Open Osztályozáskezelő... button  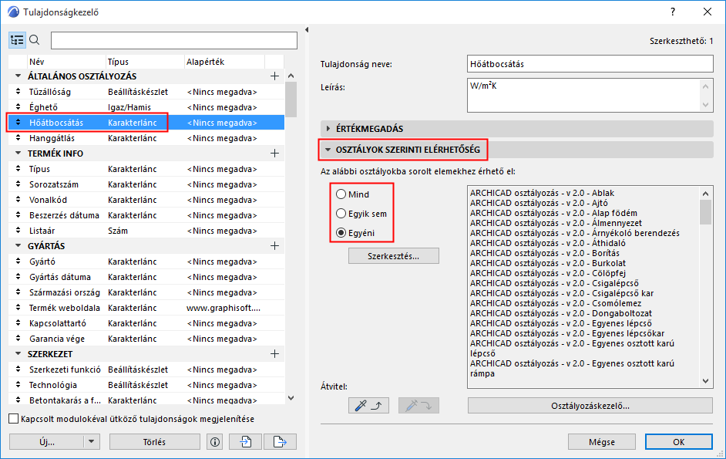[590, 406]
